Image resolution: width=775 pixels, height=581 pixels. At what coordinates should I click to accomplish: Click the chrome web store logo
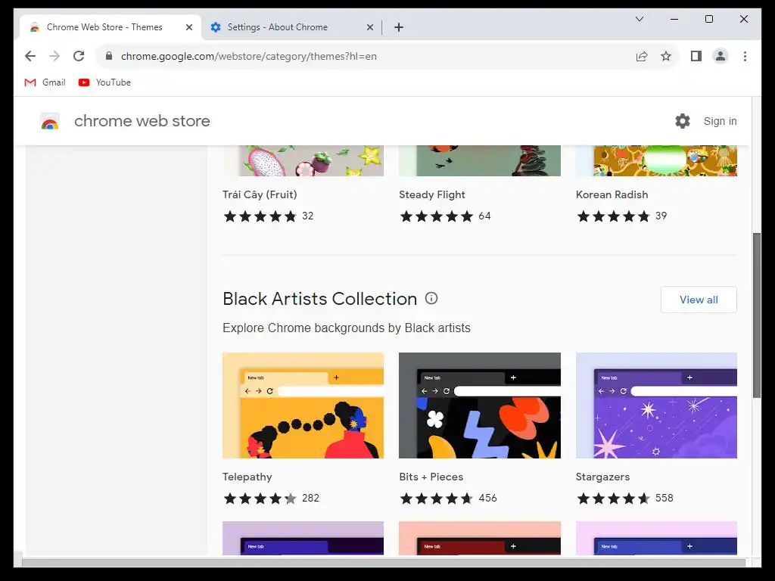click(x=49, y=121)
